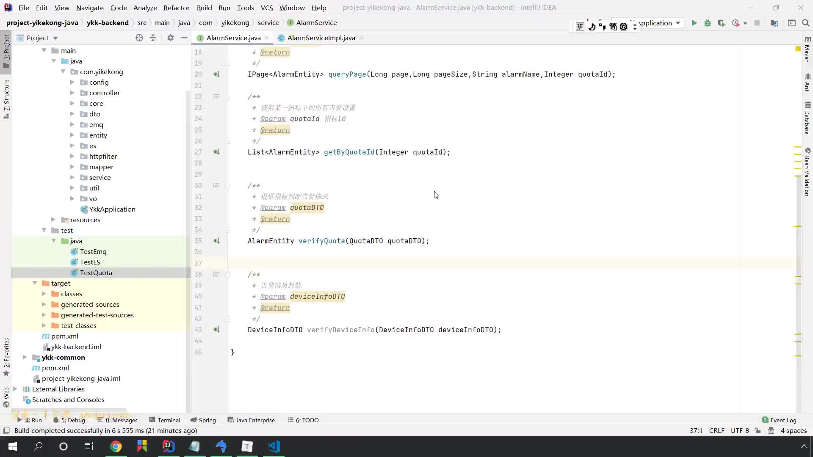The width and height of the screenshot is (813, 457).
Task: Open Chrome from the taskbar
Action: (116, 446)
